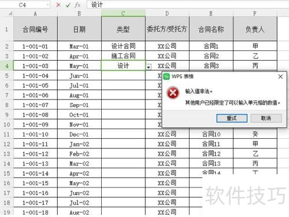
Task: Select column F header
Action: click(x=255, y=13)
